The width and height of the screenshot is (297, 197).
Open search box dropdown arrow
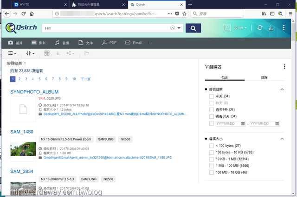point(179,28)
